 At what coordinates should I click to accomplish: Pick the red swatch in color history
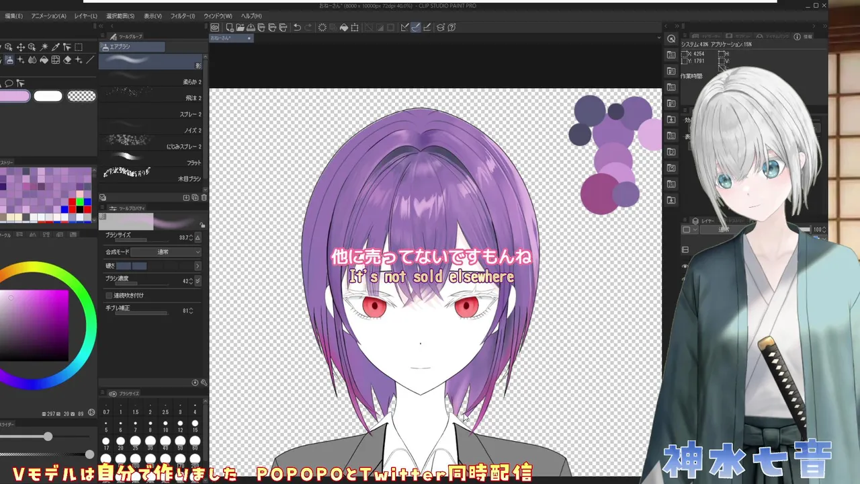coord(72,201)
